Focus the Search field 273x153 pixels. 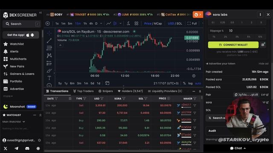click(22, 24)
